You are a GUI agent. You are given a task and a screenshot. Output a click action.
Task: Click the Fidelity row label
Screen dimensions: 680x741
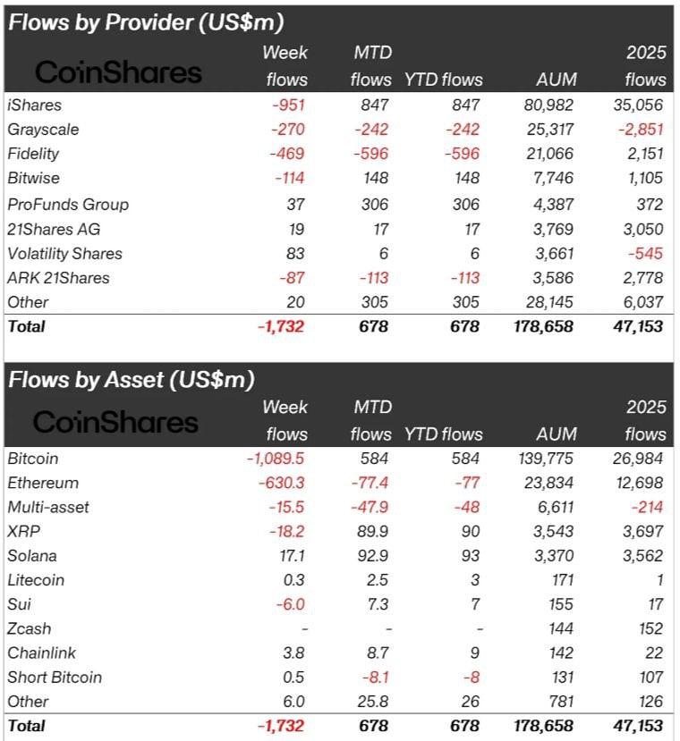35,155
